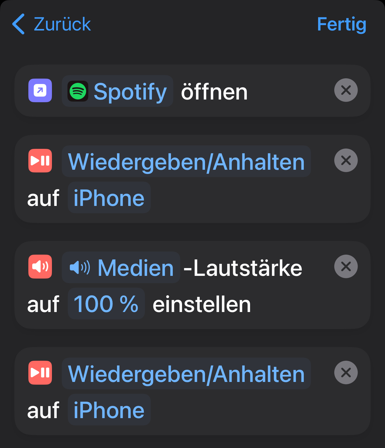Remove the Medien-Lautstärke action
The image size is (385, 448).
point(346,266)
